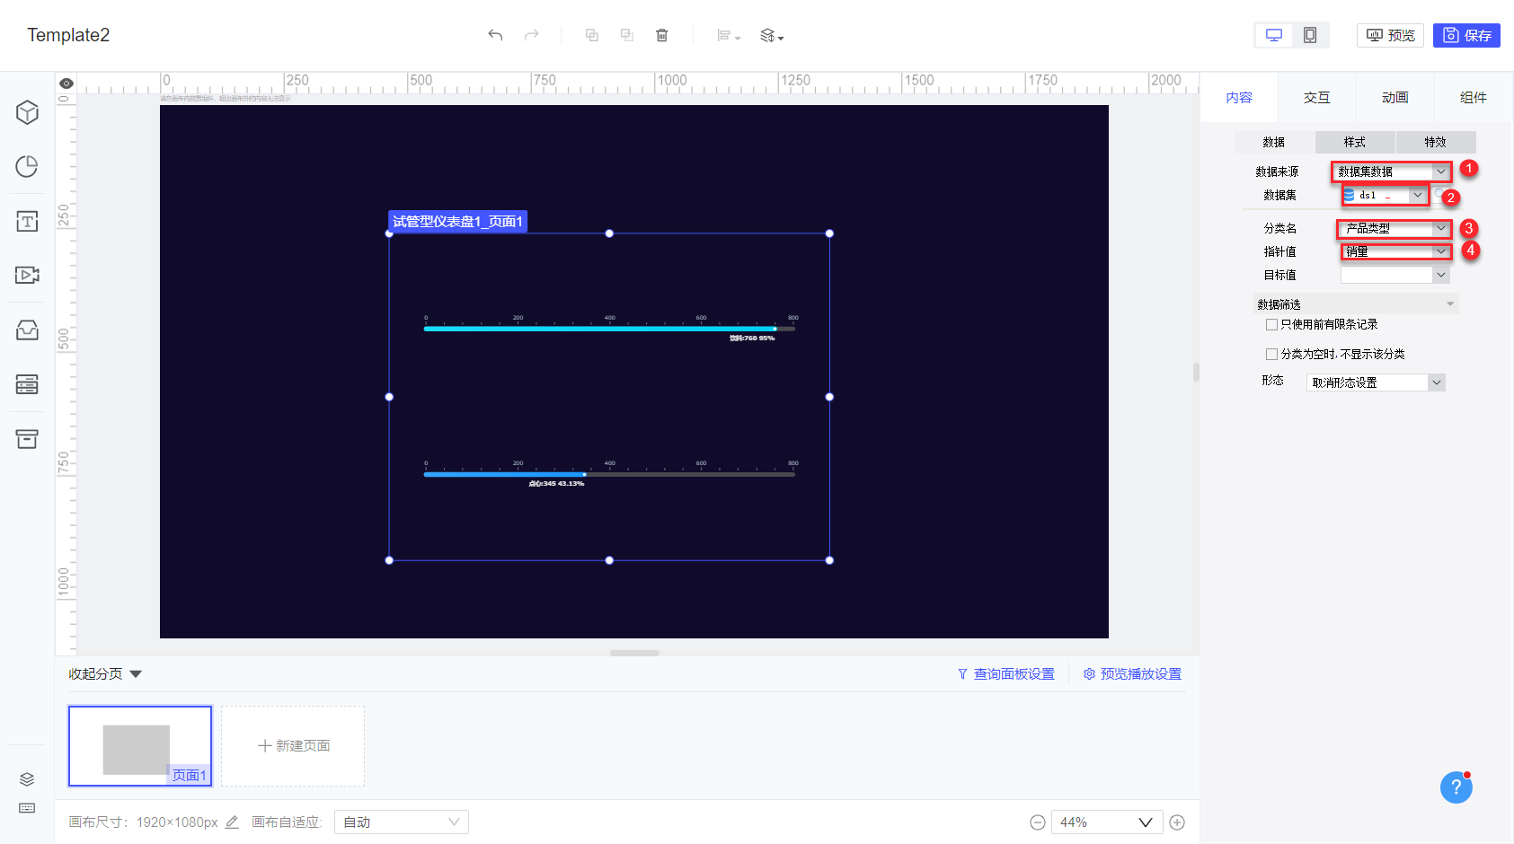Open the media video components panel
1514x844 pixels.
(x=27, y=275)
